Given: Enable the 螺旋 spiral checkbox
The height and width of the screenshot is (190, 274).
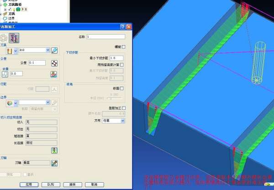Looking at the screenshot, I should click(123, 47).
